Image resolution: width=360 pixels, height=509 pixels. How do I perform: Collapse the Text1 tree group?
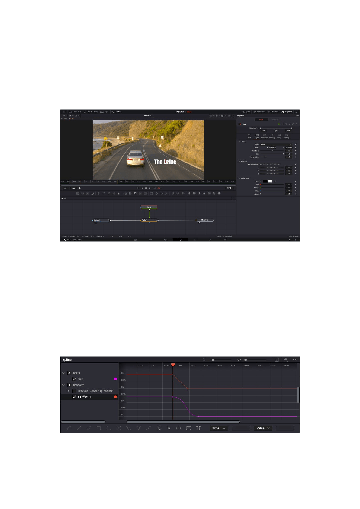63,373
